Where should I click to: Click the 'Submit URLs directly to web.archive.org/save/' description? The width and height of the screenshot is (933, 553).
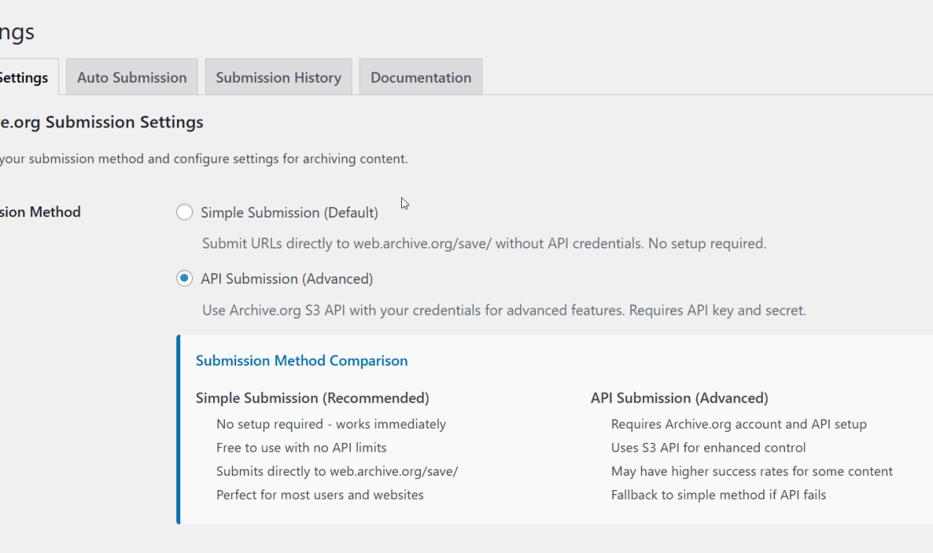483,243
